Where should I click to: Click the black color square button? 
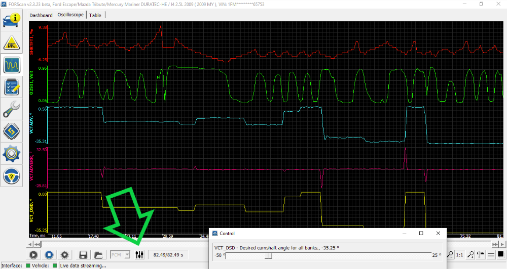coord(500,254)
